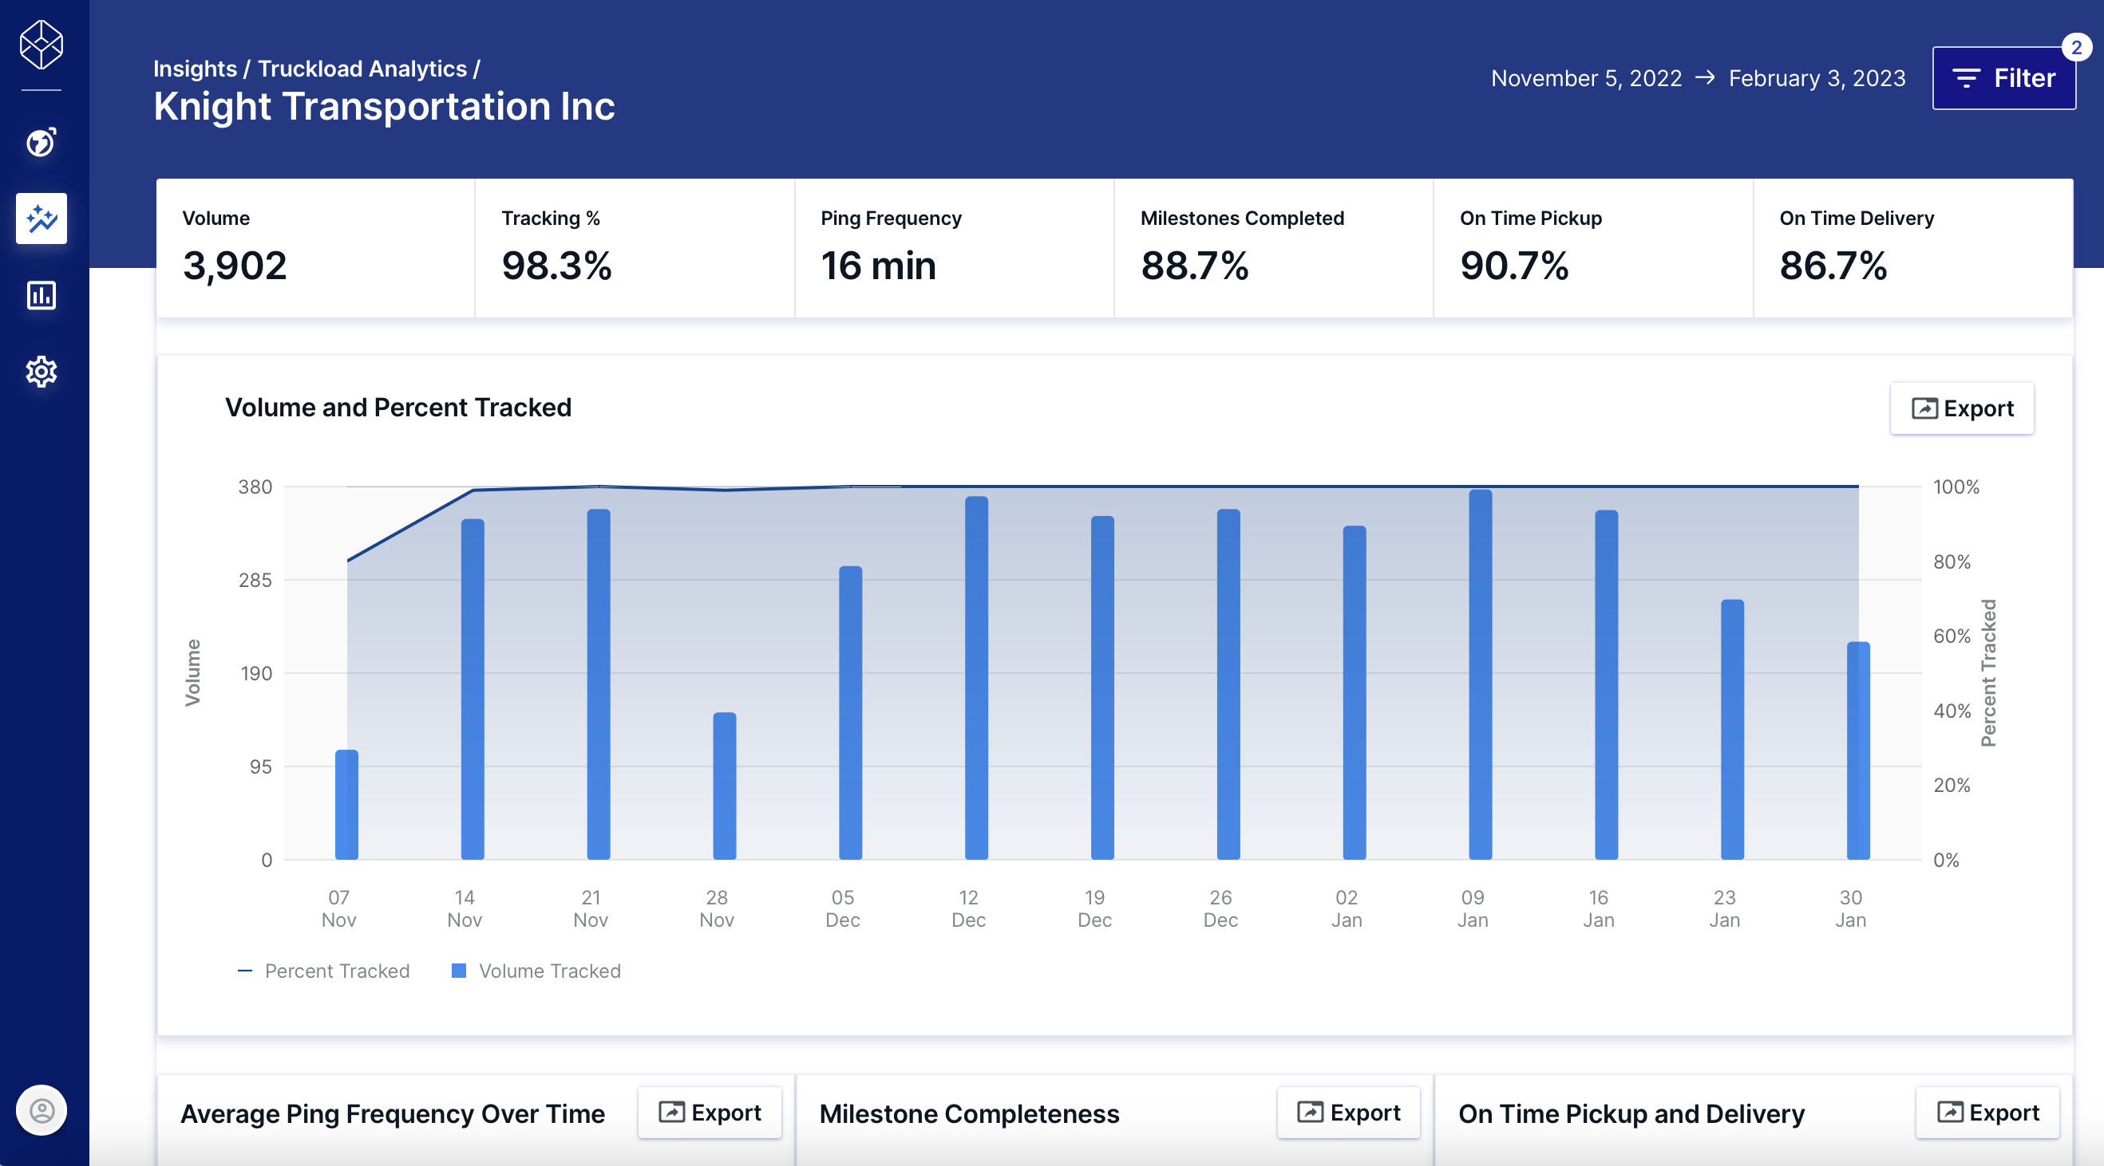This screenshot has width=2104, height=1166.
Task: Click the 26 Dec volume bar
Action: tap(1228, 683)
